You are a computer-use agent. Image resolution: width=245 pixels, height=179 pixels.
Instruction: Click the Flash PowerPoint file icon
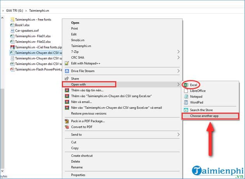click(x=12, y=69)
